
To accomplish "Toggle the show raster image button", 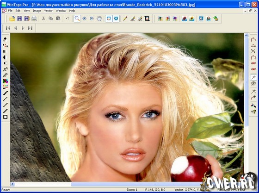I will [109, 19].
